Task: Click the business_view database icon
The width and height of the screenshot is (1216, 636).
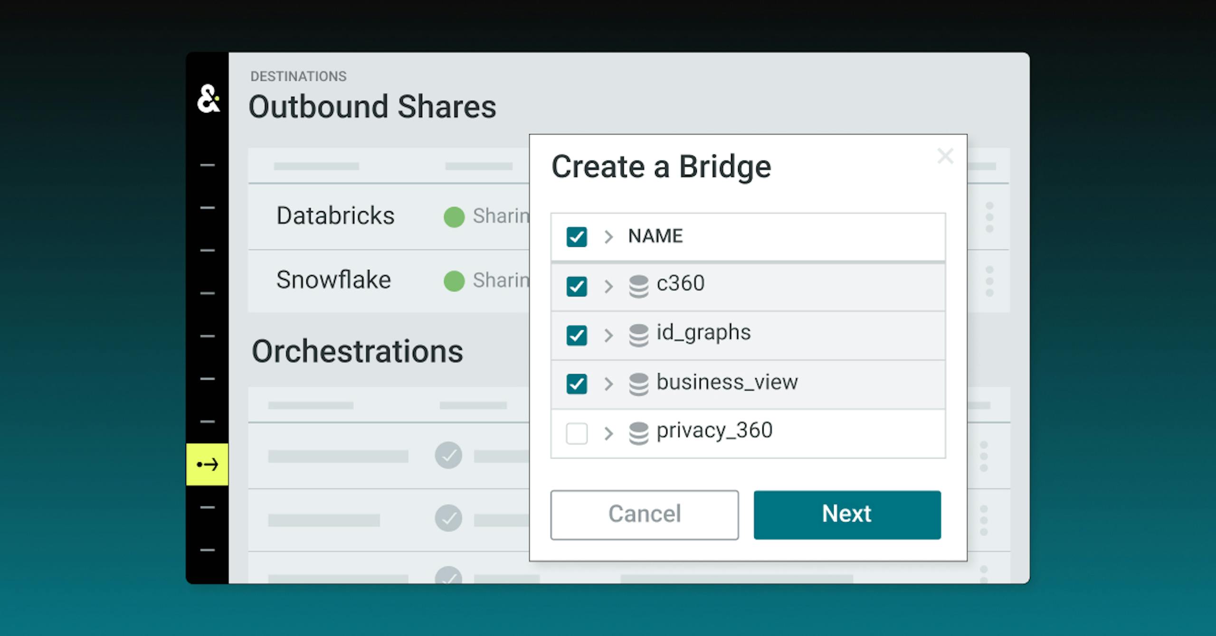Action: point(638,384)
